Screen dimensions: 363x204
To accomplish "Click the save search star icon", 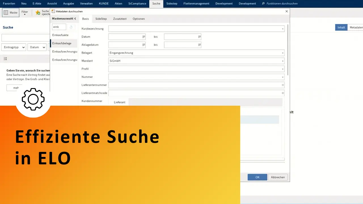I will point(38,12).
